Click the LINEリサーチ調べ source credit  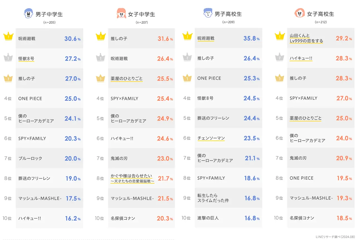(x=335, y=237)
